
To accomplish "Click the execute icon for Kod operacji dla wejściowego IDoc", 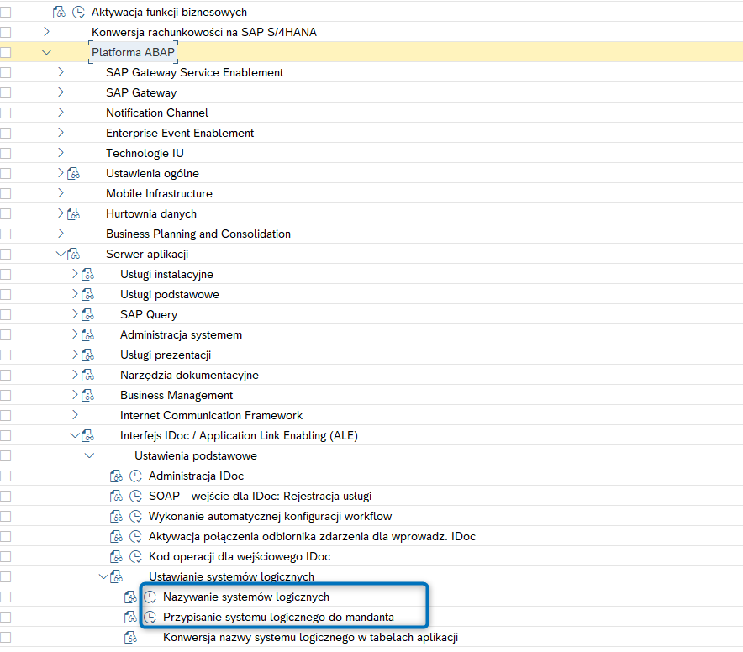I will (136, 556).
